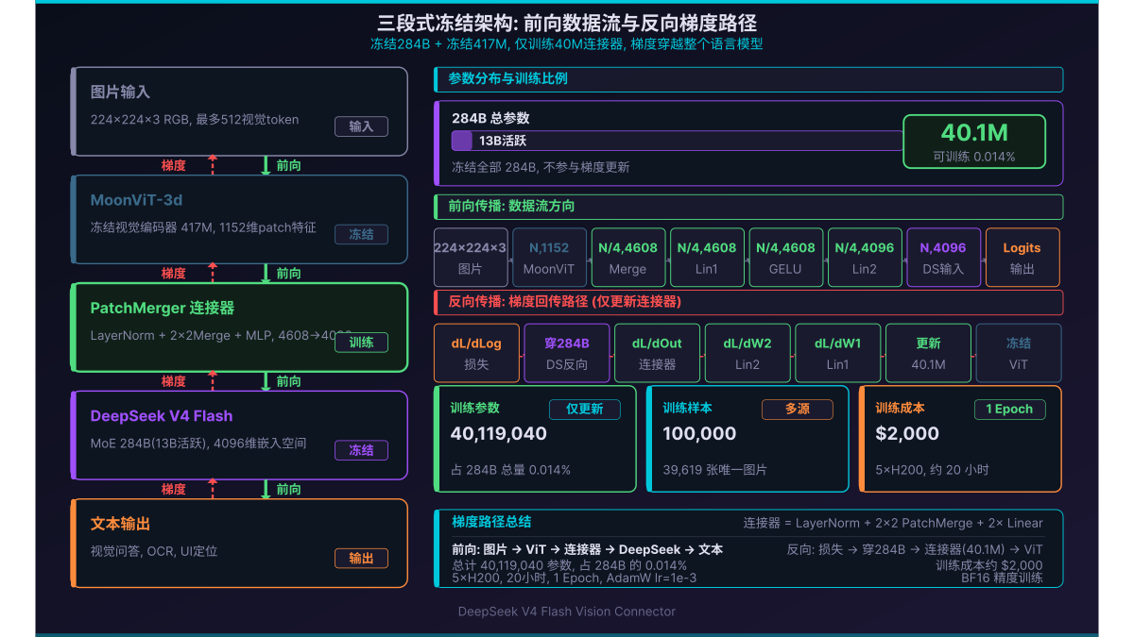
Task: Click the text 视觉问答, OCR, UI定位
Action: click(154, 550)
